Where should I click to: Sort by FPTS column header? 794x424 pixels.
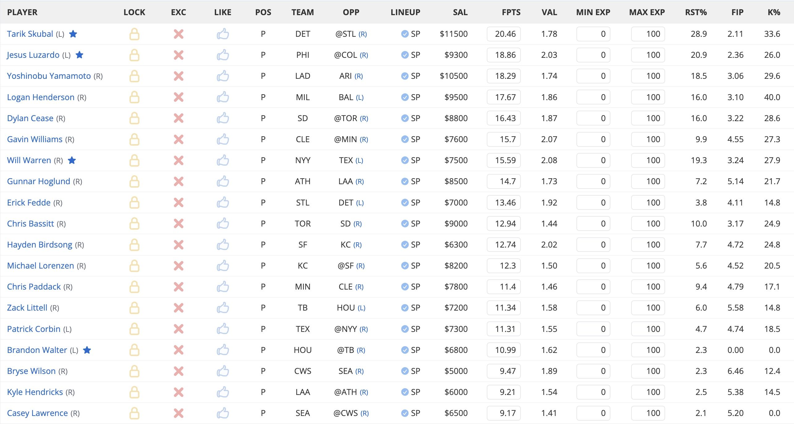click(511, 12)
